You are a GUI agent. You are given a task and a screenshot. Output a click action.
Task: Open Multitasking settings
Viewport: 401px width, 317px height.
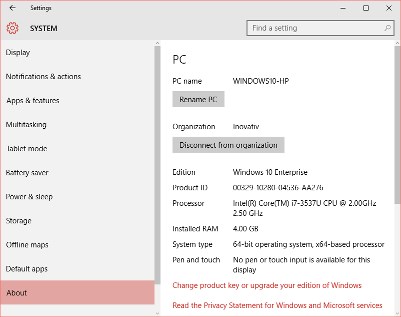click(26, 125)
